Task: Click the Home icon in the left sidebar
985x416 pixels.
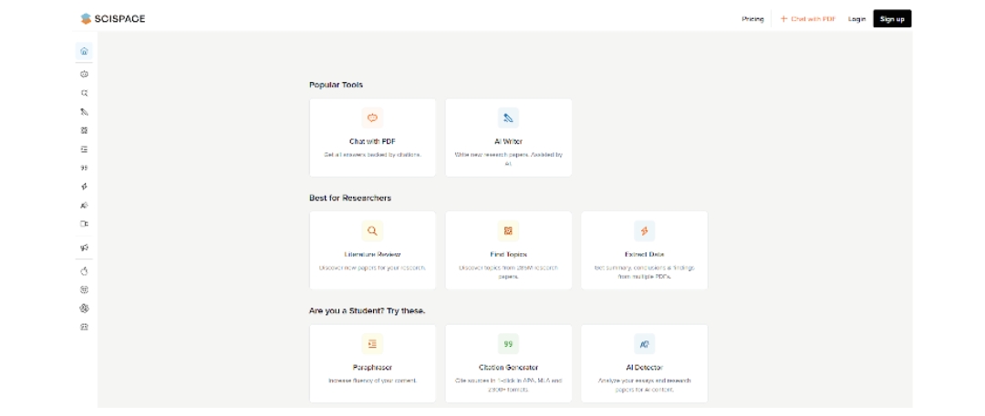Action: [84, 51]
